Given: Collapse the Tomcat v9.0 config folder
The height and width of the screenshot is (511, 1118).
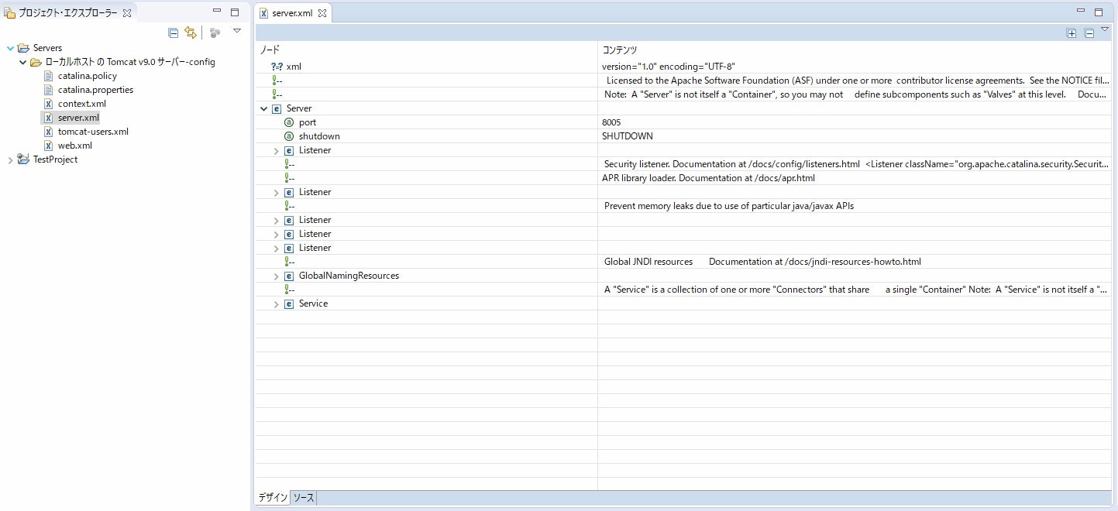Looking at the screenshot, I should (22, 62).
